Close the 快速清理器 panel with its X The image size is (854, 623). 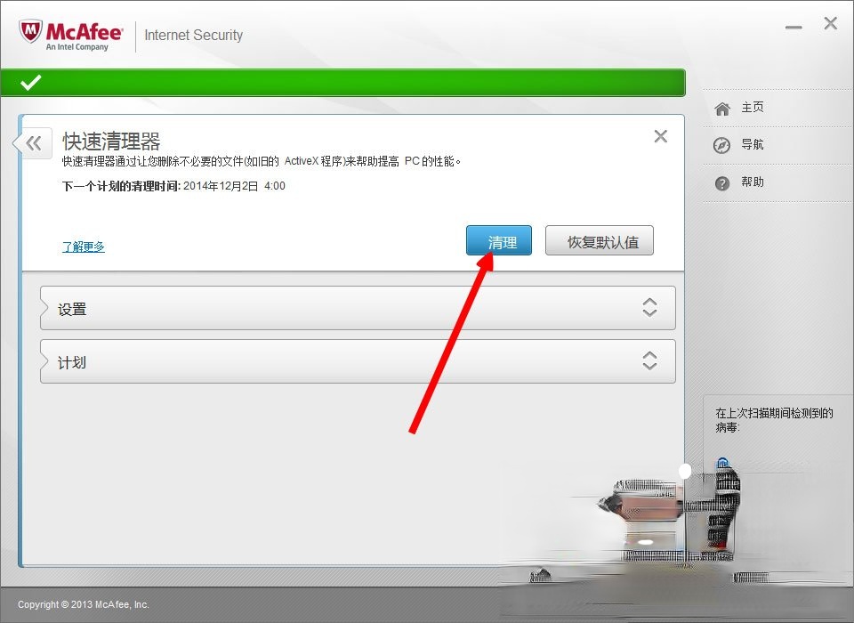pos(660,136)
